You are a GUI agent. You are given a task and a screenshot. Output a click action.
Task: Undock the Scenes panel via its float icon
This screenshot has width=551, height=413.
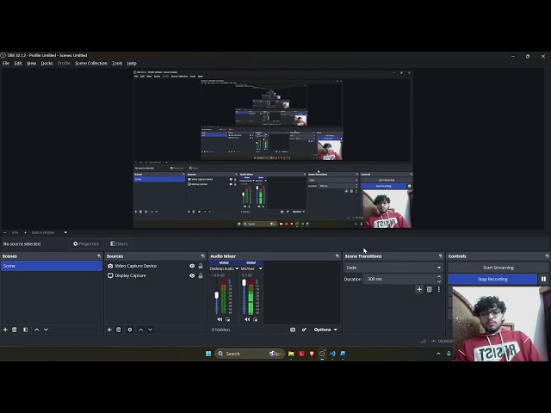[x=99, y=256]
